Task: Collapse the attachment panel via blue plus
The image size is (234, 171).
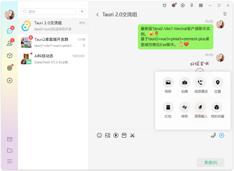Action: (222, 135)
